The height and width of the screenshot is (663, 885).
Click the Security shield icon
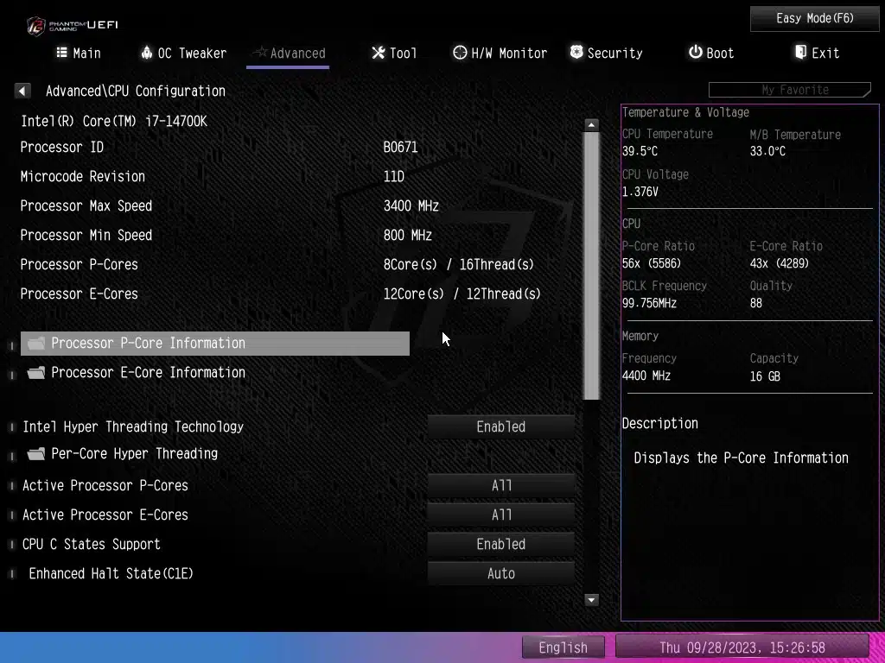tap(576, 53)
